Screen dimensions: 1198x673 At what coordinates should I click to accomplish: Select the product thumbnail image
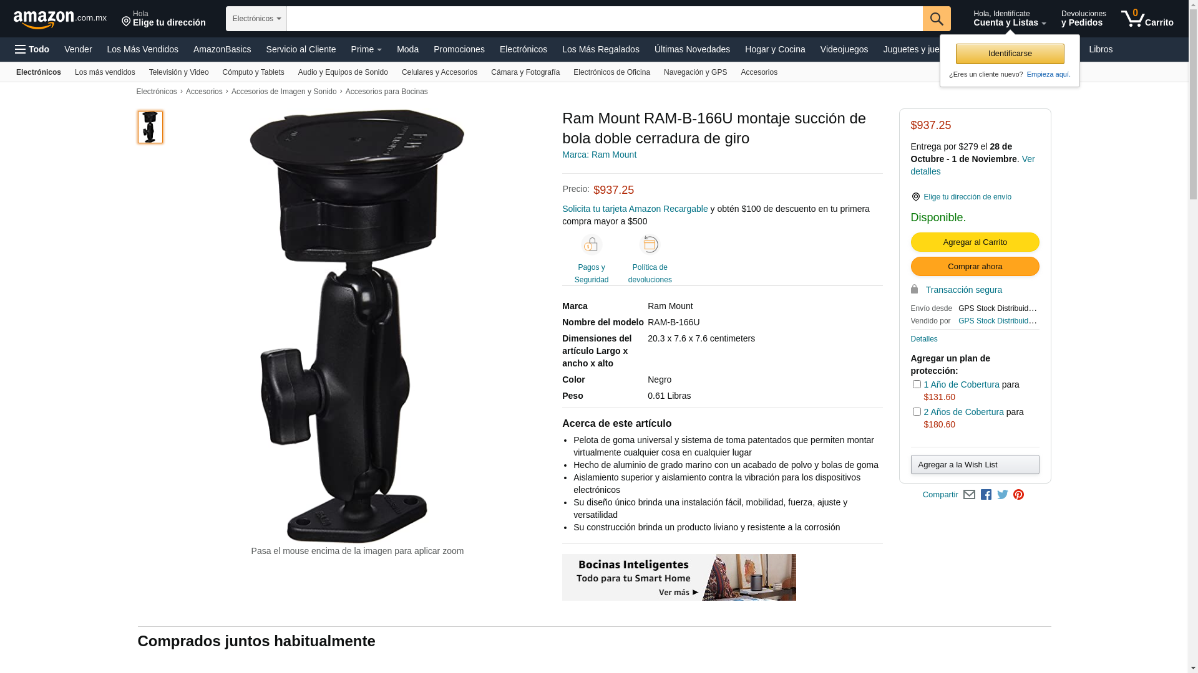[x=150, y=127]
